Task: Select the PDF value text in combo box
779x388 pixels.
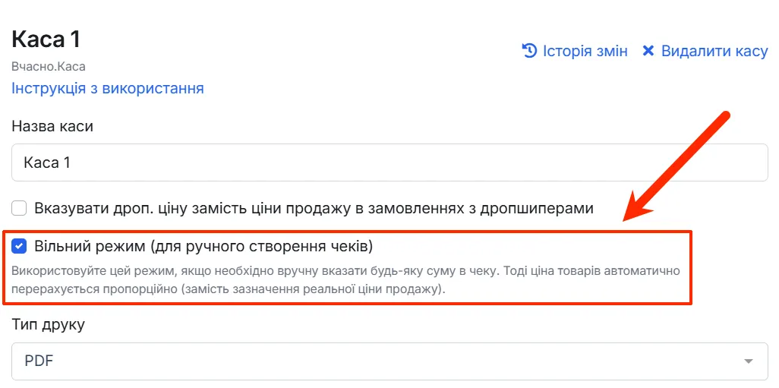Action: [39, 361]
